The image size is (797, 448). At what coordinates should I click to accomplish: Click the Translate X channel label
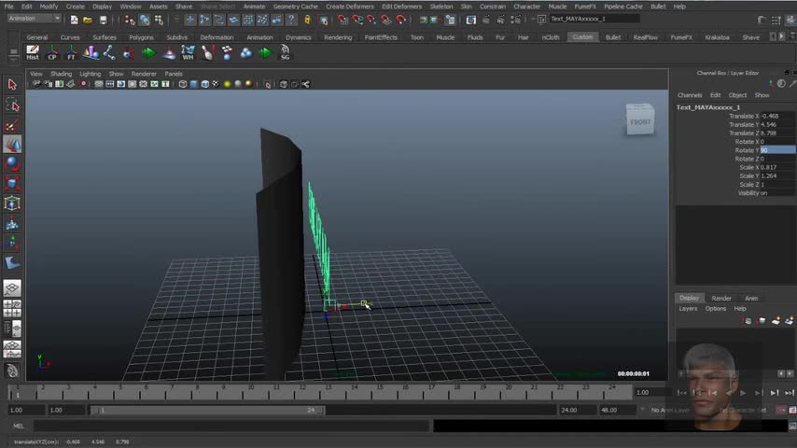pos(743,116)
